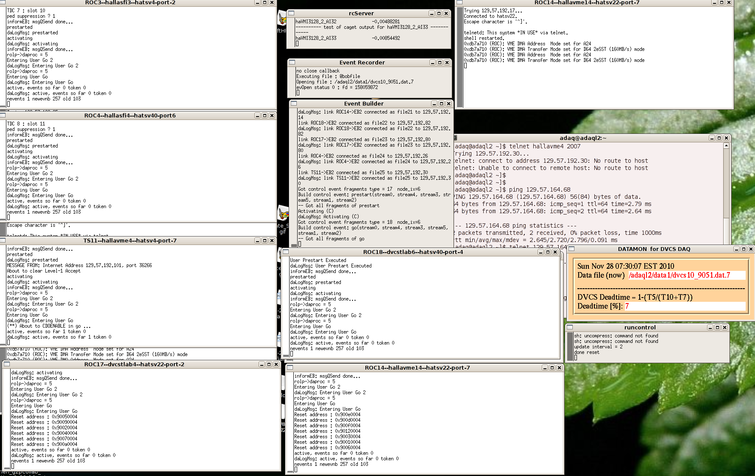Close the ROC18--dvcstlab6 window
Viewport: 755px width, 476px height.
pyautogui.click(x=555, y=252)
